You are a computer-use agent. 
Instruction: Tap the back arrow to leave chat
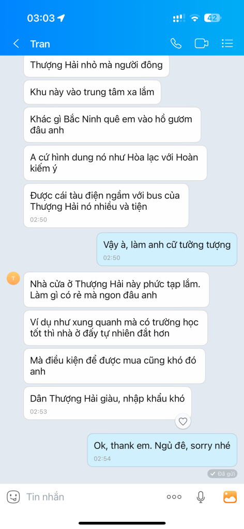16,44
